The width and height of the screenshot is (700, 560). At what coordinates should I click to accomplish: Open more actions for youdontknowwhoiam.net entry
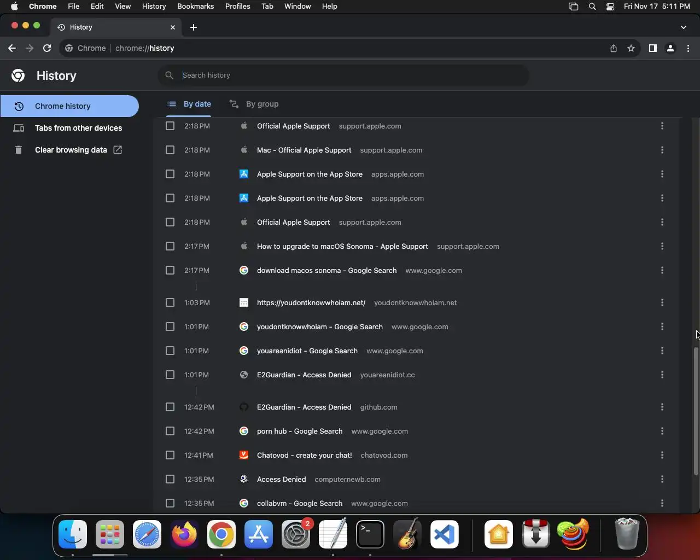pos(662,302)
